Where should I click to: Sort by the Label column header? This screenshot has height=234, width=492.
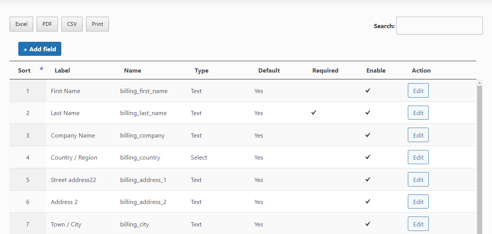(x=62, y=70)
